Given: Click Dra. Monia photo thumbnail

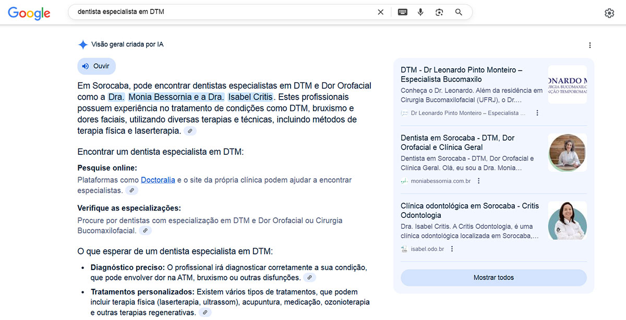Looking at the screenshot, I should pos(567,152).
